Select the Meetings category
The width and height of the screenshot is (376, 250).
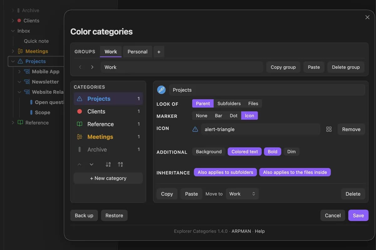[108, 137]
